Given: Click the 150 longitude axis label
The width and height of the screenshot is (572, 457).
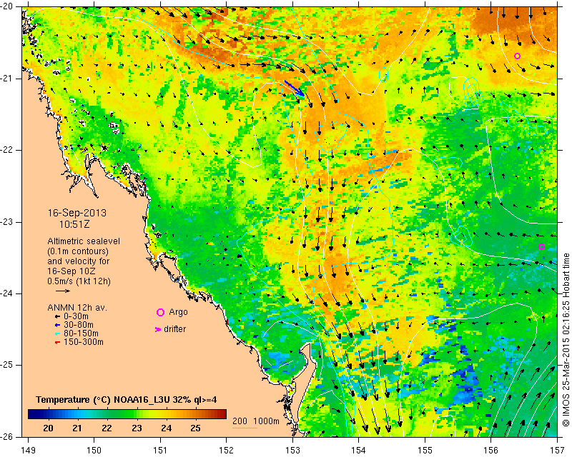Looking at the screenshot, I should tap(94, 451).
